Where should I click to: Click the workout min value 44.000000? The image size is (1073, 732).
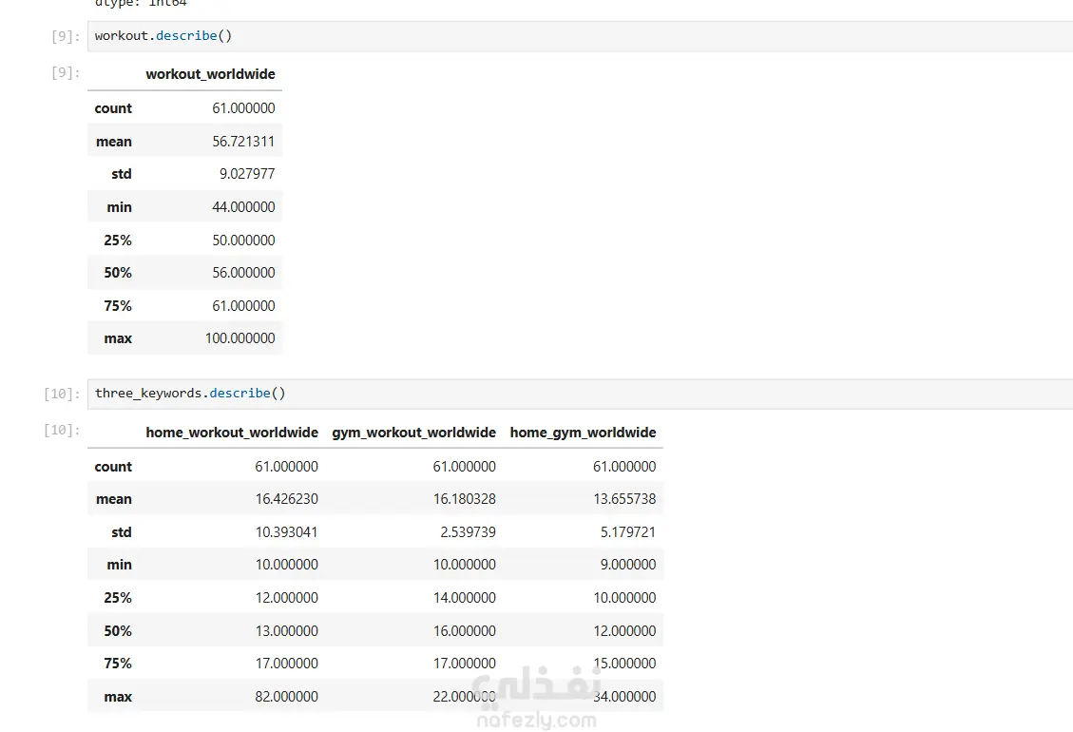pyautogui.click(x=243, y=207)
